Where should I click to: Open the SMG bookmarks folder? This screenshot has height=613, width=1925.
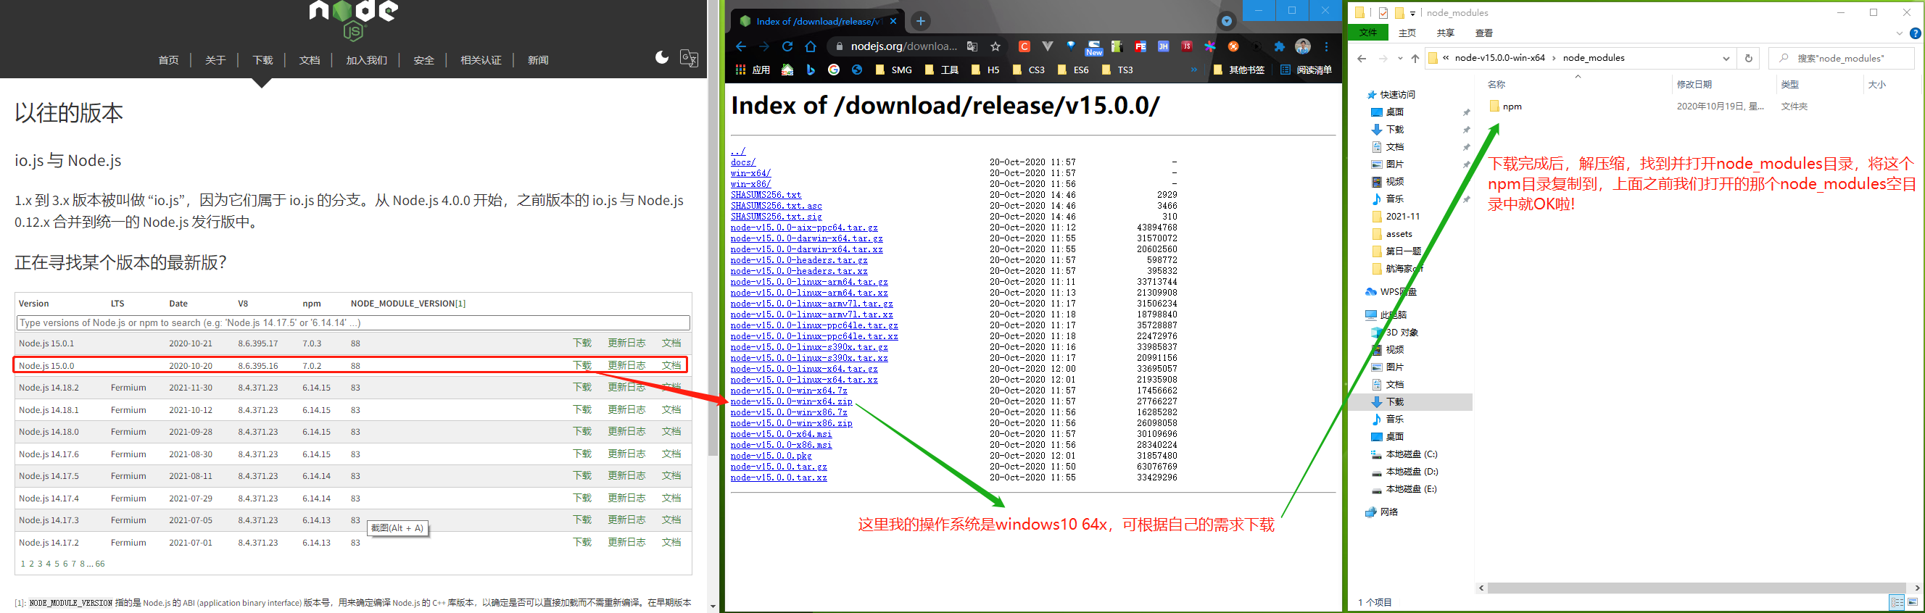tap(894, 70)
